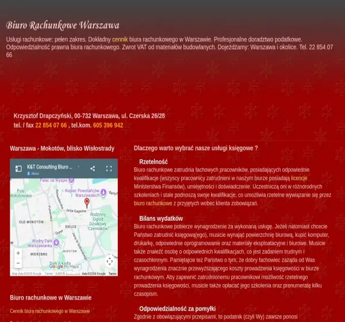Screen dimensions: 345x322
Task: Open the biuro rachunkowe link in Rzetelność
Action: (153, 203)
